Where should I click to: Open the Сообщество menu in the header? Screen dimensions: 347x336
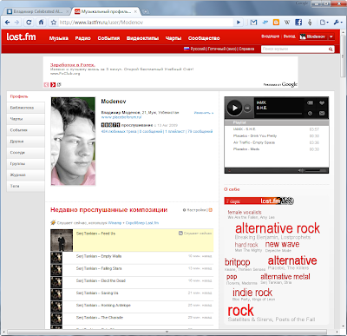coord(204,38)
